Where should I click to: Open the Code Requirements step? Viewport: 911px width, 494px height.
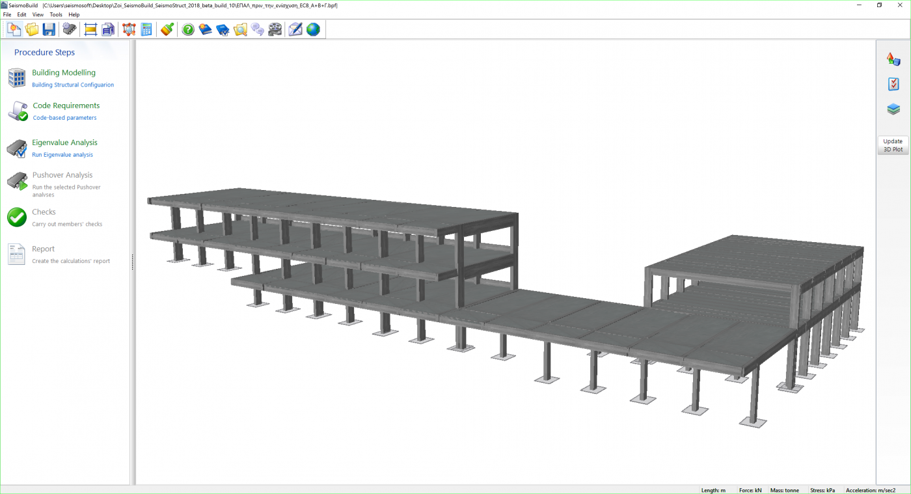click(66, 105)
